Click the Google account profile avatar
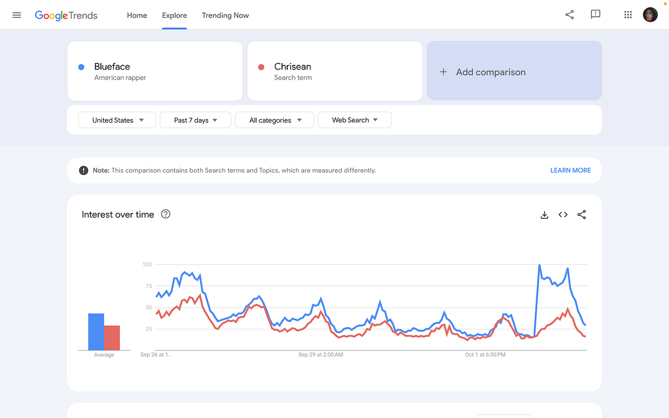Viewport: 669px width, 418px height. pyautogui.click(x=650, y=15)
